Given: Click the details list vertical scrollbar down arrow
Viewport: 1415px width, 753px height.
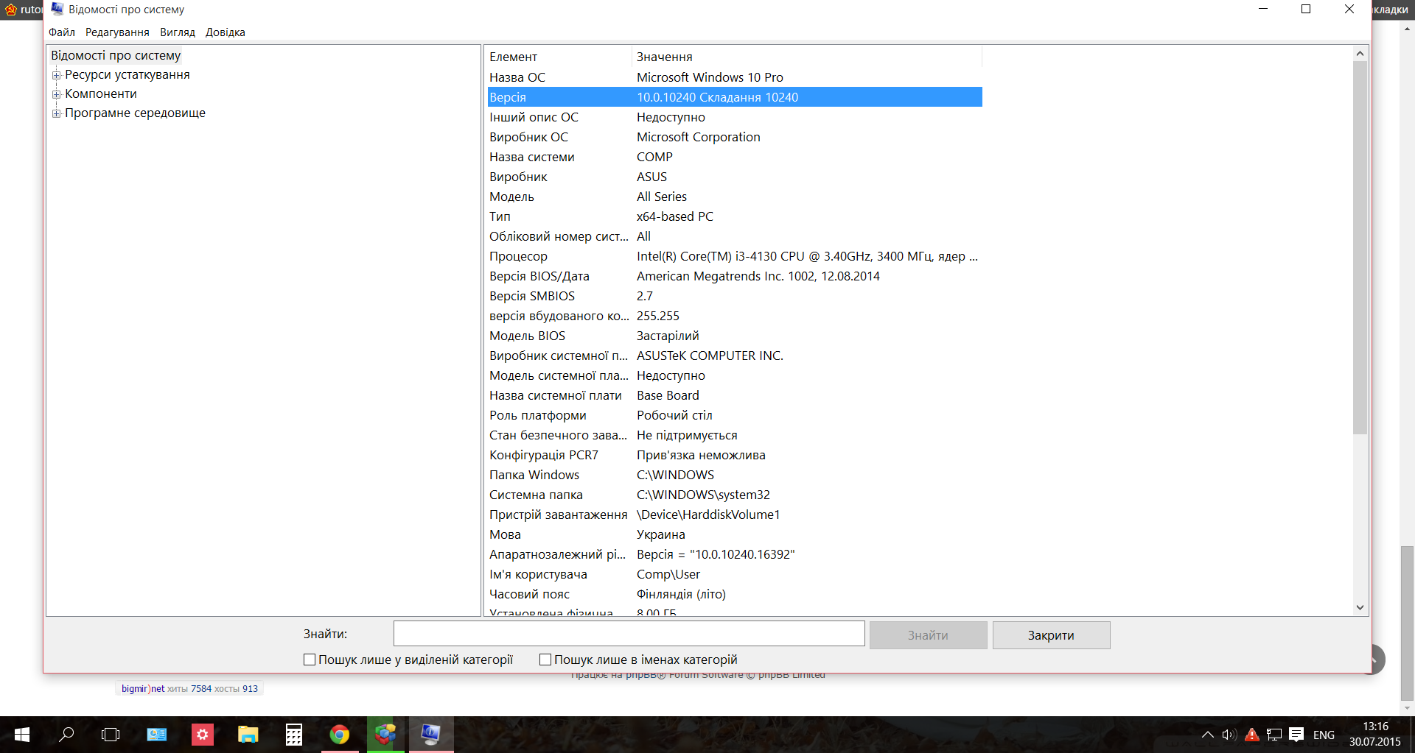Looking at the screenshot, I should coord(1360,608).
